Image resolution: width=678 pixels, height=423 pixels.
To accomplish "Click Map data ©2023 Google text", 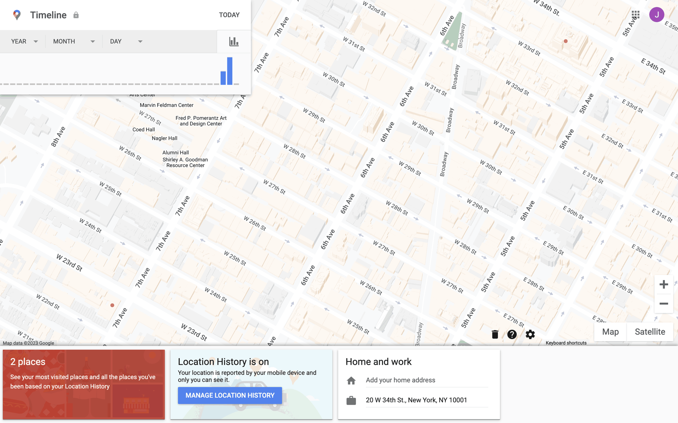I will tap(29, 343).
